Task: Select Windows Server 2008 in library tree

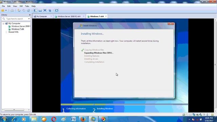Action: (x=21, y=26)
